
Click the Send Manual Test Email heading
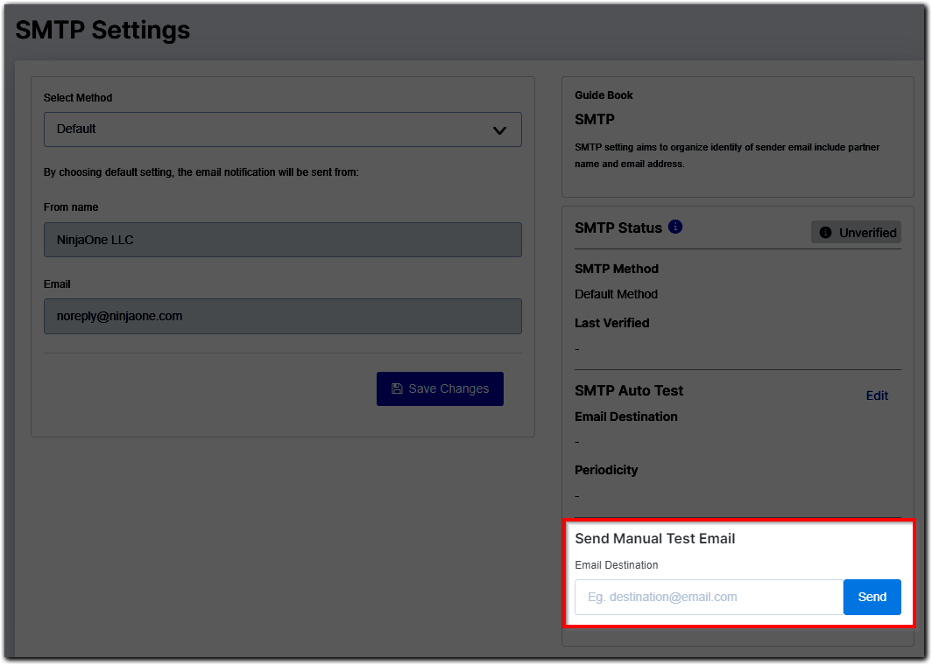point(654,538)
